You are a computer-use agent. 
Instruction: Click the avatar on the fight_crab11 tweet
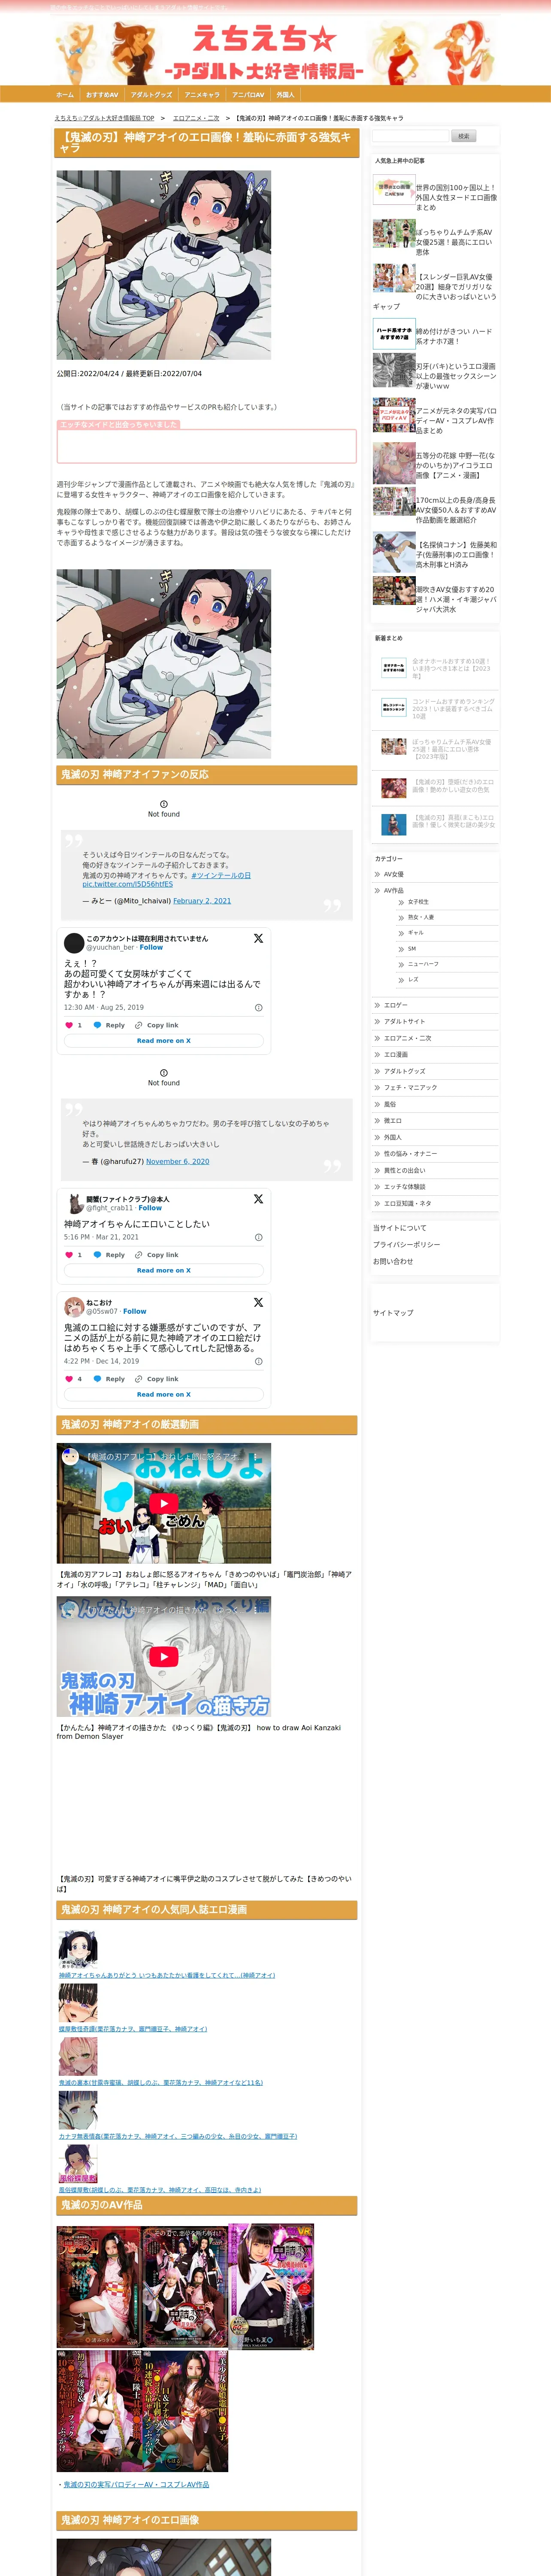[x=74, y=1203]
